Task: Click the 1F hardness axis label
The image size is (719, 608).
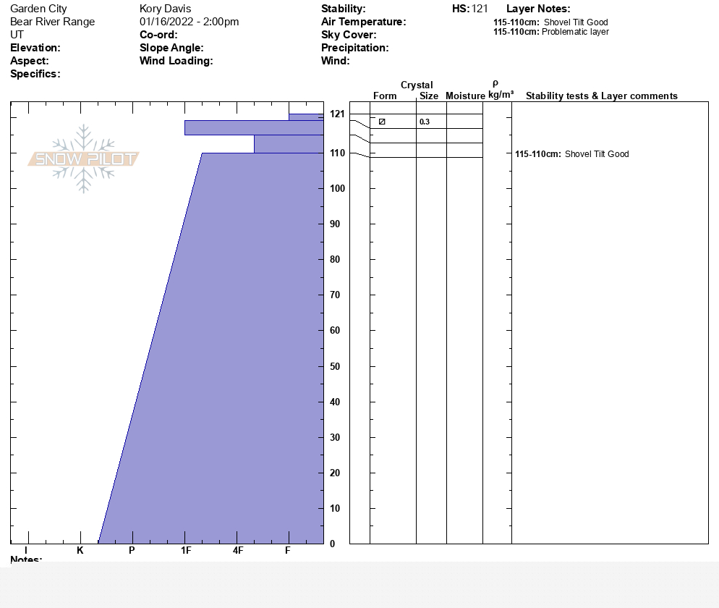Action: (186, 550)
